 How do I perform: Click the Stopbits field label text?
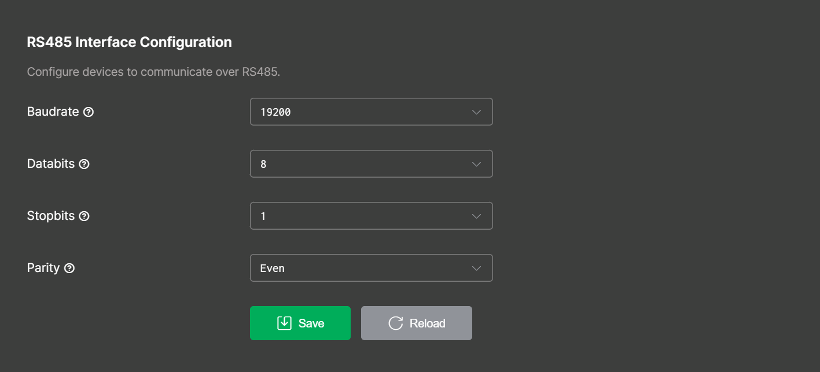point(51,216)
